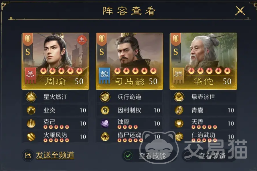Screen dimensions: 257x171
Task: Tap the 天香 skill icon
Action: pyautogui.click(x=179, y=123)
